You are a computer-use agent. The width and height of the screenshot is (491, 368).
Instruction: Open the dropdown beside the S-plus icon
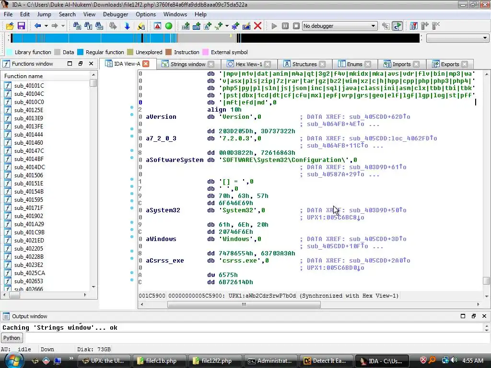click(x=227, y=26)
